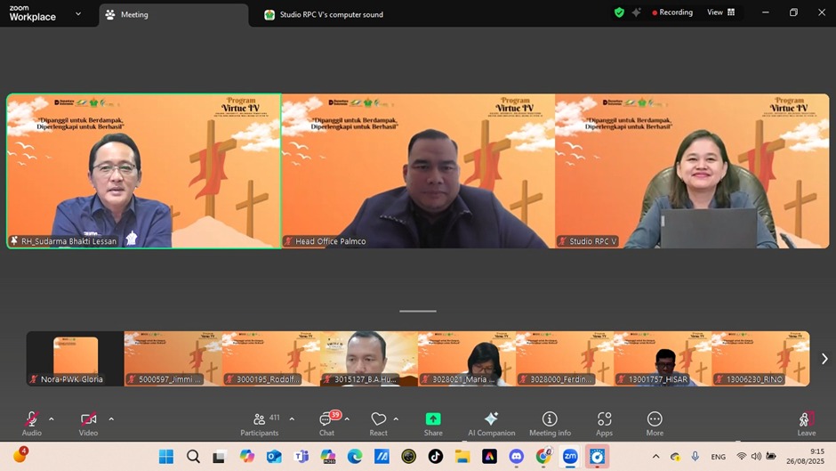Open TikTok from the Windows taskbar
This screenshot has height=471, width=836.
435,457
